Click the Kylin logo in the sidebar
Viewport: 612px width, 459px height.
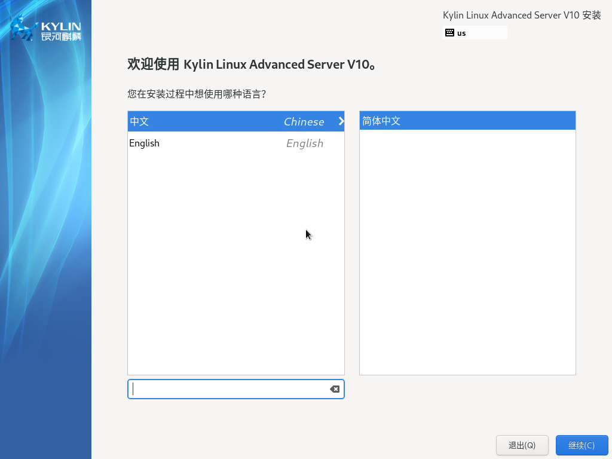[x=45, y=29]
